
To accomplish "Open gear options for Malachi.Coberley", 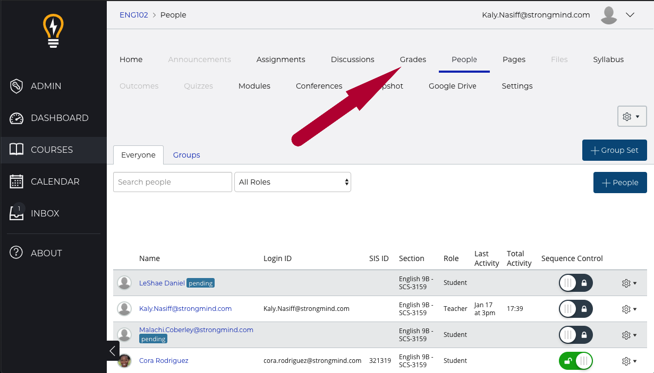I will [629, 335].
